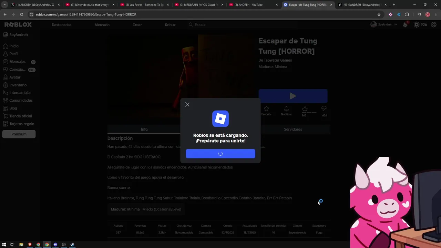
Task: Open Robux in the top navigation
Action: click(x=170, y=25)
